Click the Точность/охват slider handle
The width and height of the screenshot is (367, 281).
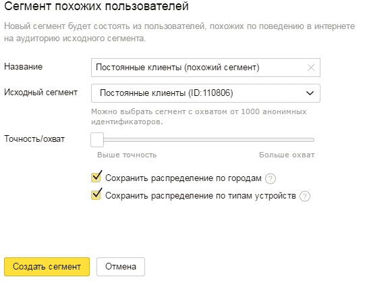point(97,140)
